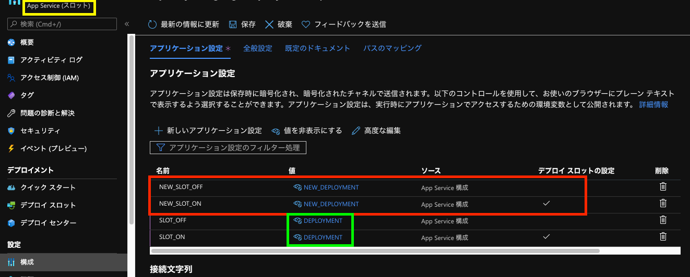Click the table's horizontal scrollbar
Screen dimensions: 690x277
pos(375,251)
